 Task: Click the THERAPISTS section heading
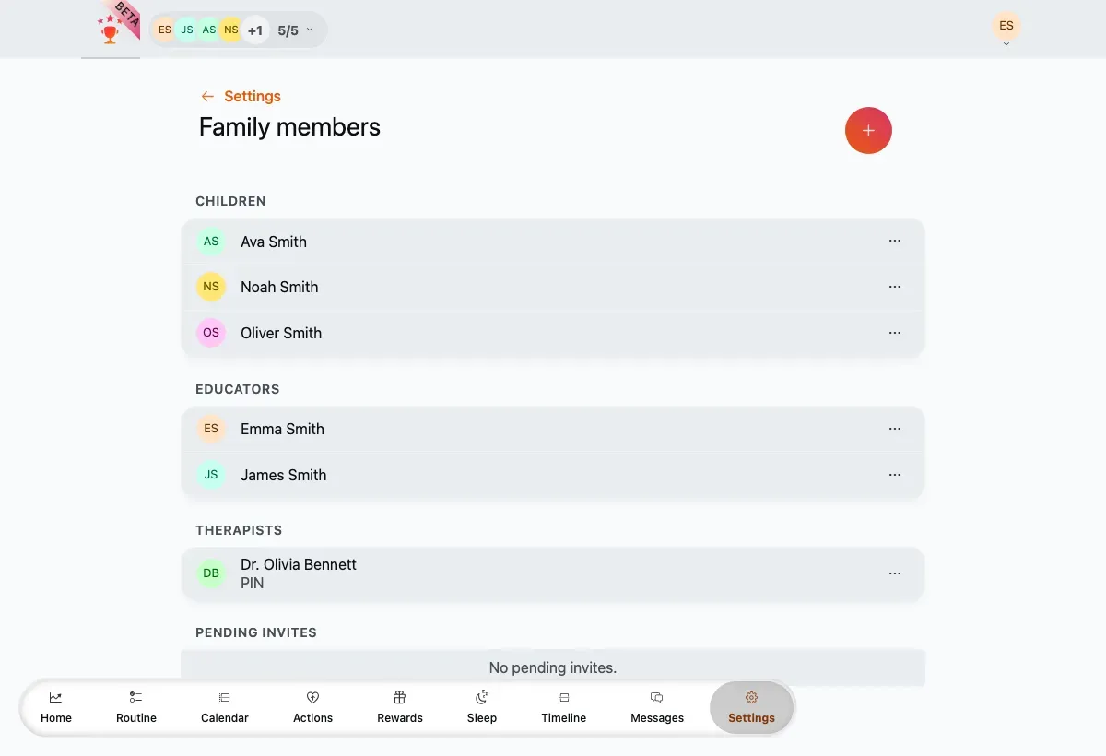coord(239,530)
